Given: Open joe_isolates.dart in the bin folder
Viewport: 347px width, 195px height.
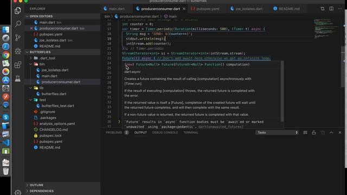Looking at the screenshot, I should [x=55, y=70].
